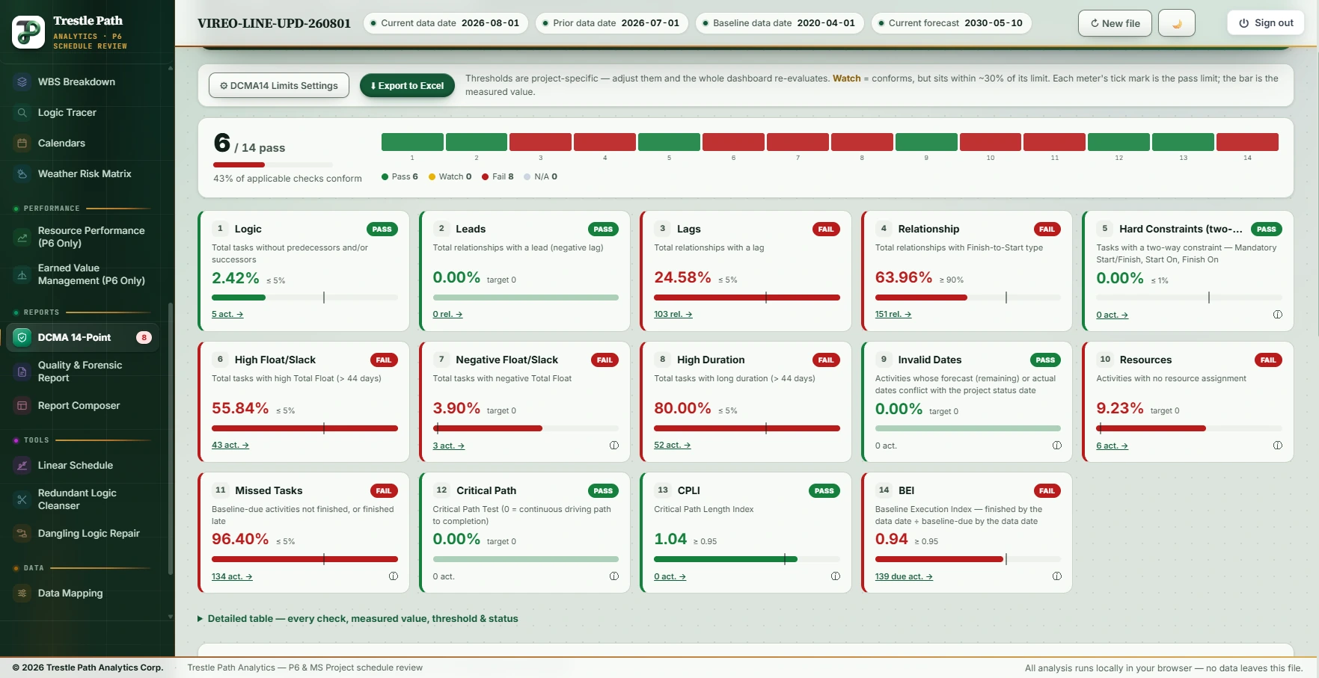This screenshot has height=678, width=1319.
Task: Click the Weather Risk Matrix icon
Action: tap(22, 174)
